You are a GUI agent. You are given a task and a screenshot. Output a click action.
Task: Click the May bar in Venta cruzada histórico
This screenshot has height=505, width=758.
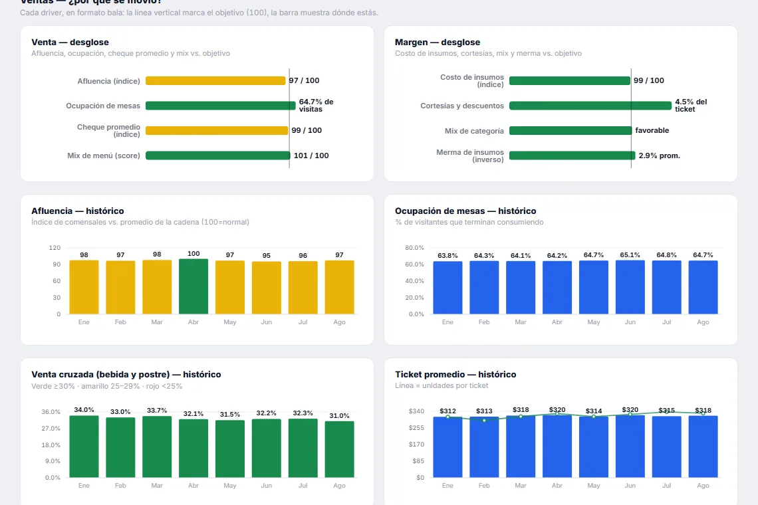(230, 449)
